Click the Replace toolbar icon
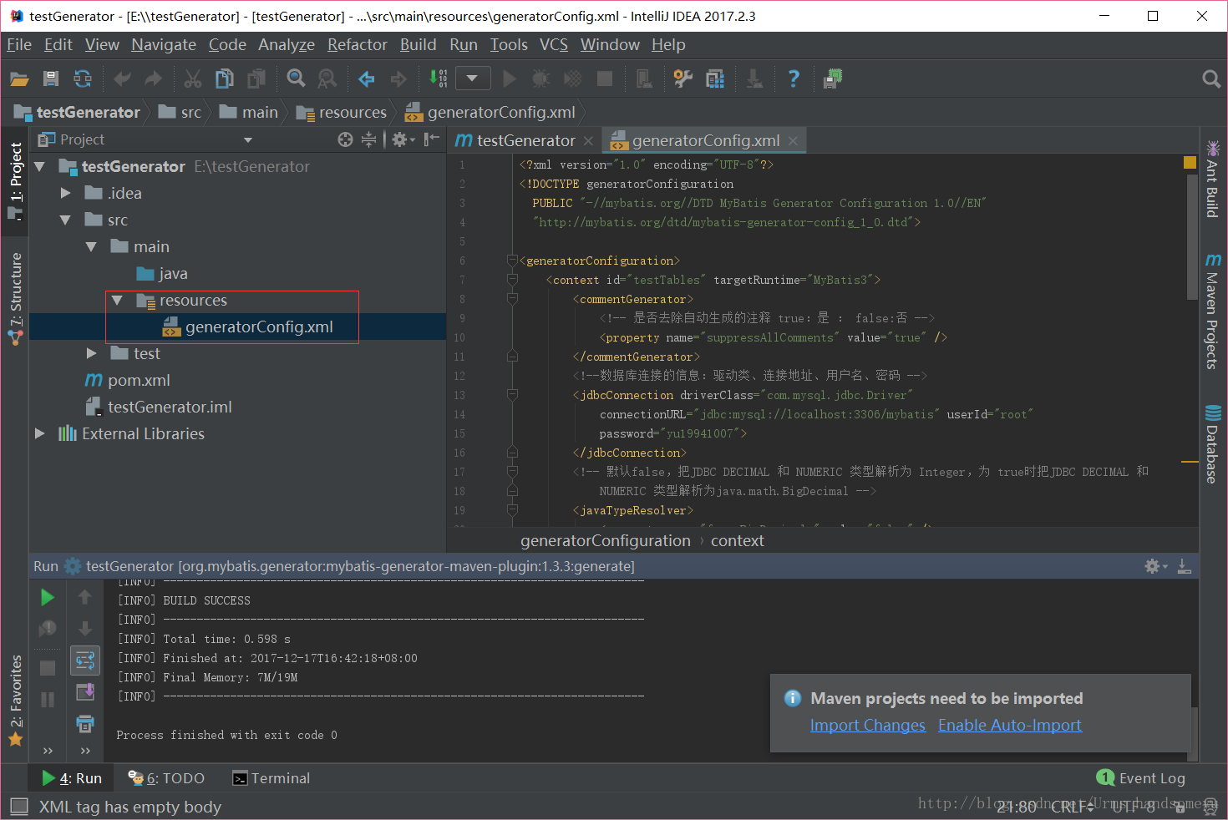This screenshot has width=1228, height=820. pos(327,78)
